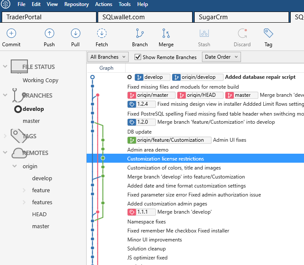
Task: Select origin master remote branch
Action: pyautogui.click(x=41, y=226)
